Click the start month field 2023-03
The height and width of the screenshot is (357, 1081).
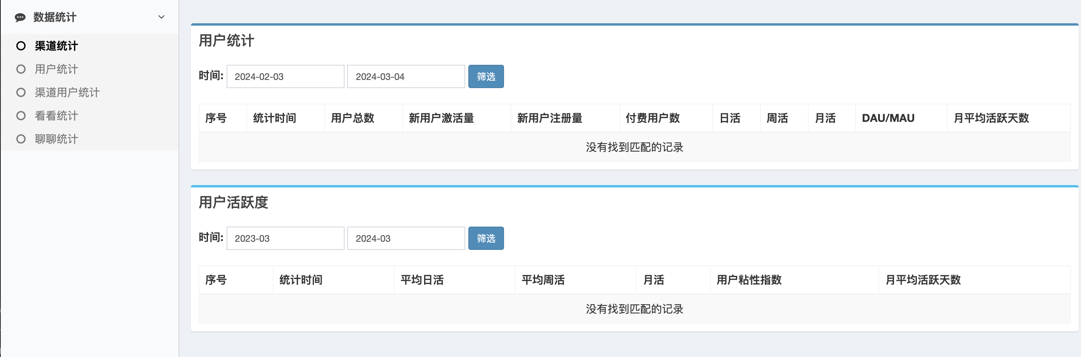(285, 238)
